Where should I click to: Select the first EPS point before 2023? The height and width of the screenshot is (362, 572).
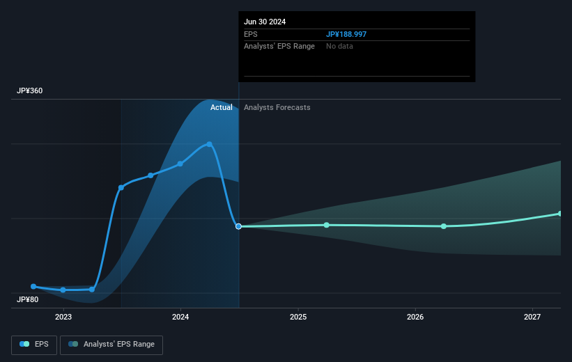point(33,287)
